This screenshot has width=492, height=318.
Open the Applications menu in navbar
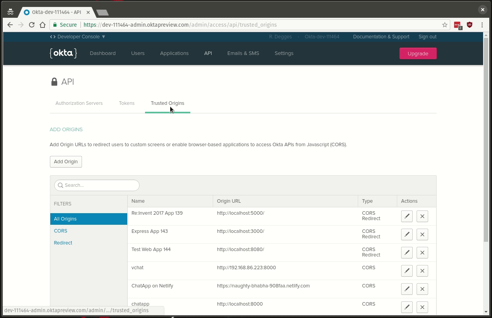pos(174,53)
